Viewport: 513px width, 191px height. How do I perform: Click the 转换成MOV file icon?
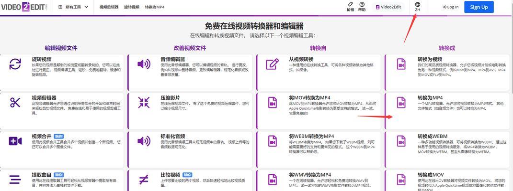[401, 179]
